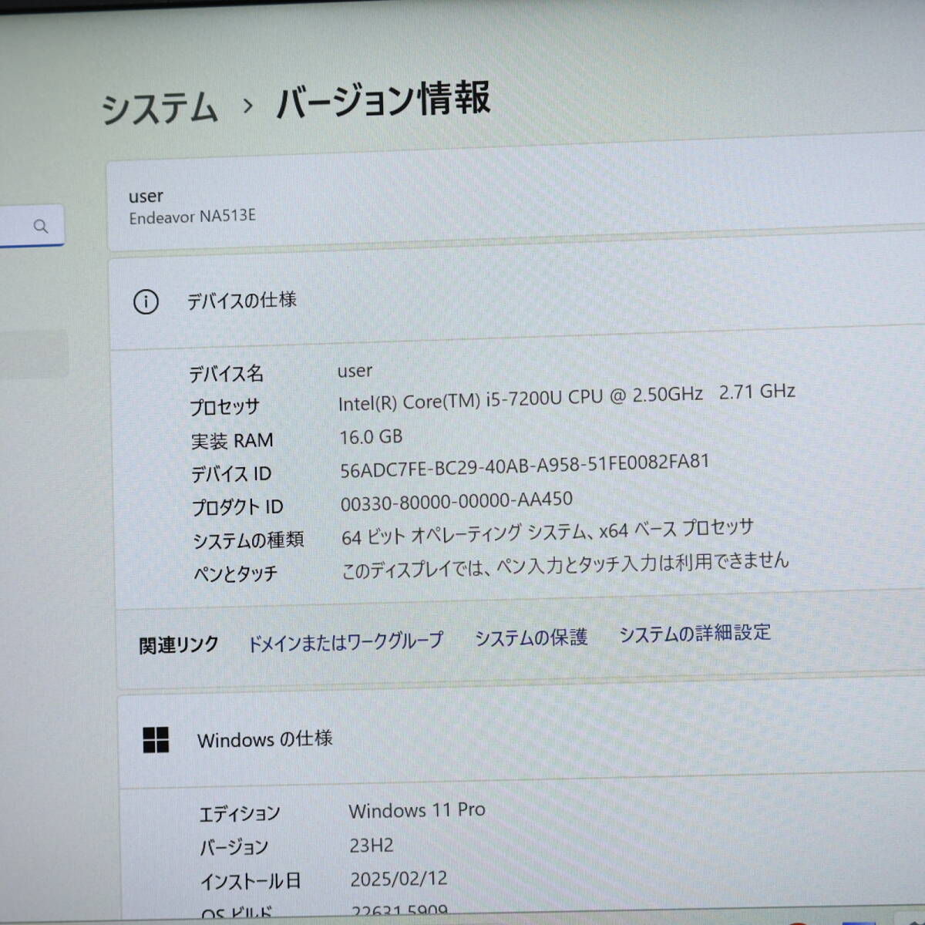Image resolution: width=925 pixels, height=925 pixels.
Task: Click the settings search input field
Action: pos(31,226)
